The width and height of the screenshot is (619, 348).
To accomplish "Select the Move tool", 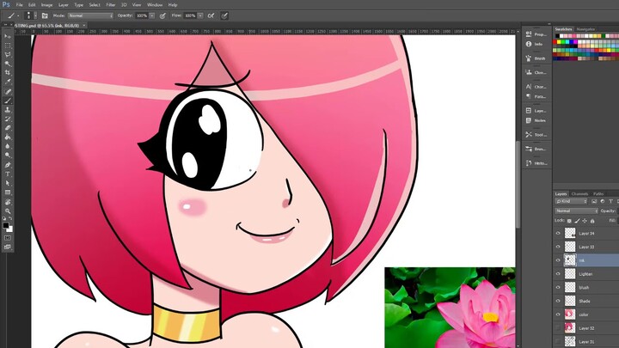I will click(8, 36).
